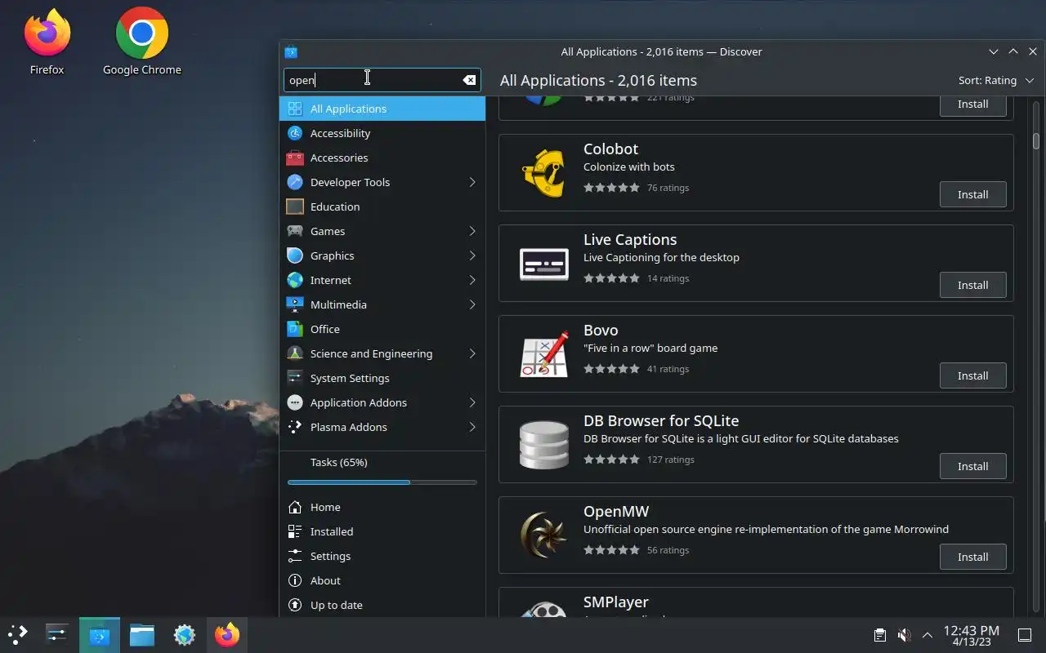
Task: Open the Accessibility category
Action: click(x=382, y=133)
